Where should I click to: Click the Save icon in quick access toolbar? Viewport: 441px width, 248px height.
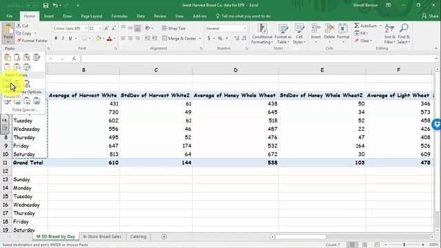[45, 6]
